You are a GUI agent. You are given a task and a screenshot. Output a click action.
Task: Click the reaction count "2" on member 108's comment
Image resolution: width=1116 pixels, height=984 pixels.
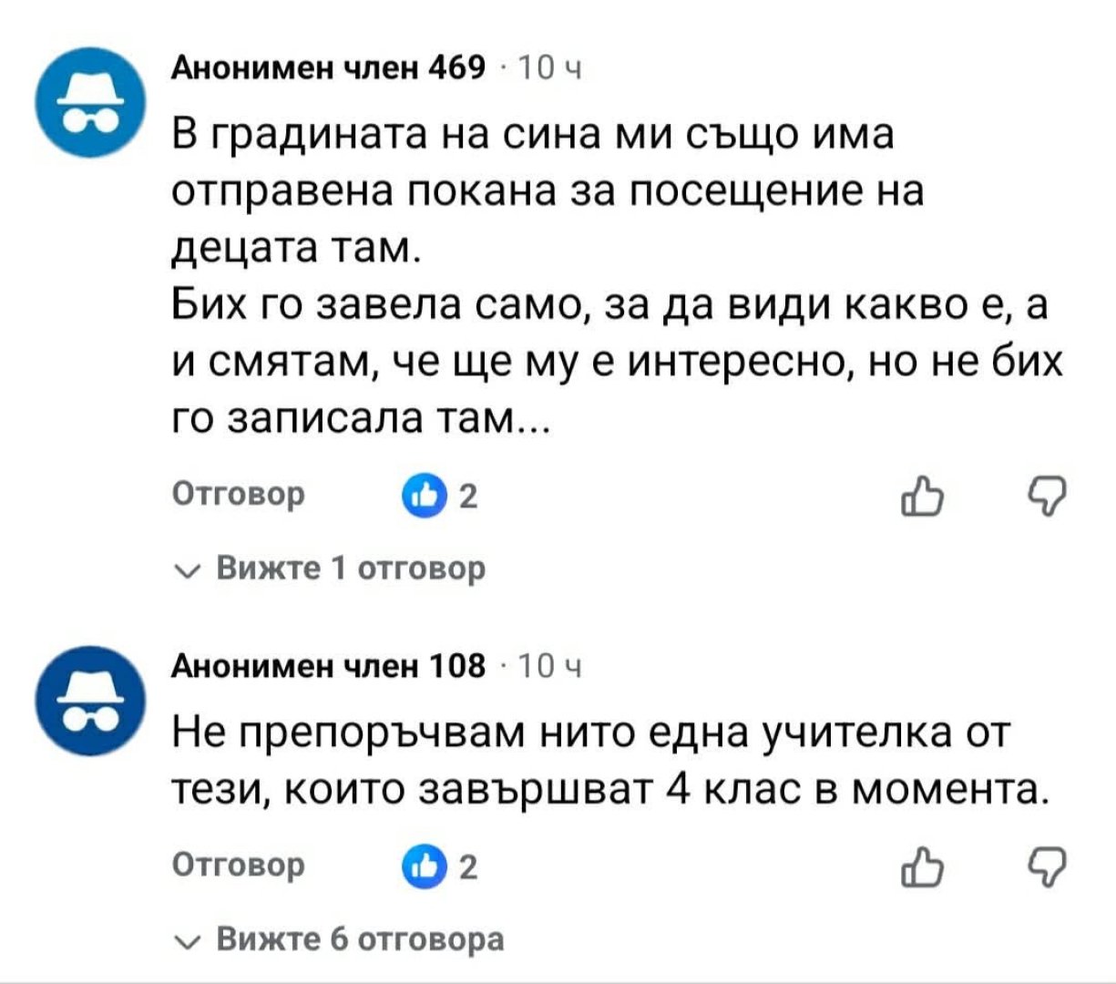coord(467,866)
